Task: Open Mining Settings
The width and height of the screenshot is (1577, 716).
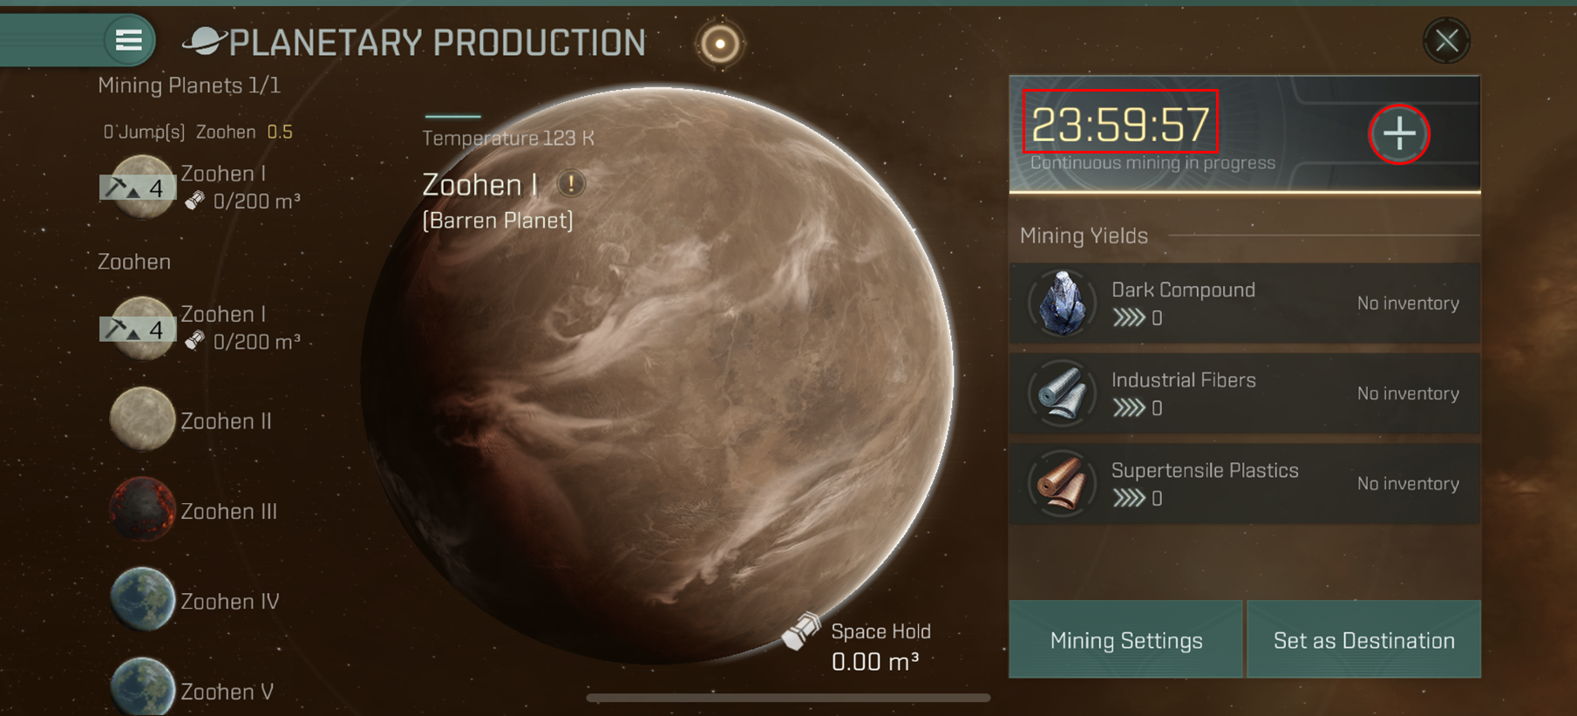Action: [1125, 640]
